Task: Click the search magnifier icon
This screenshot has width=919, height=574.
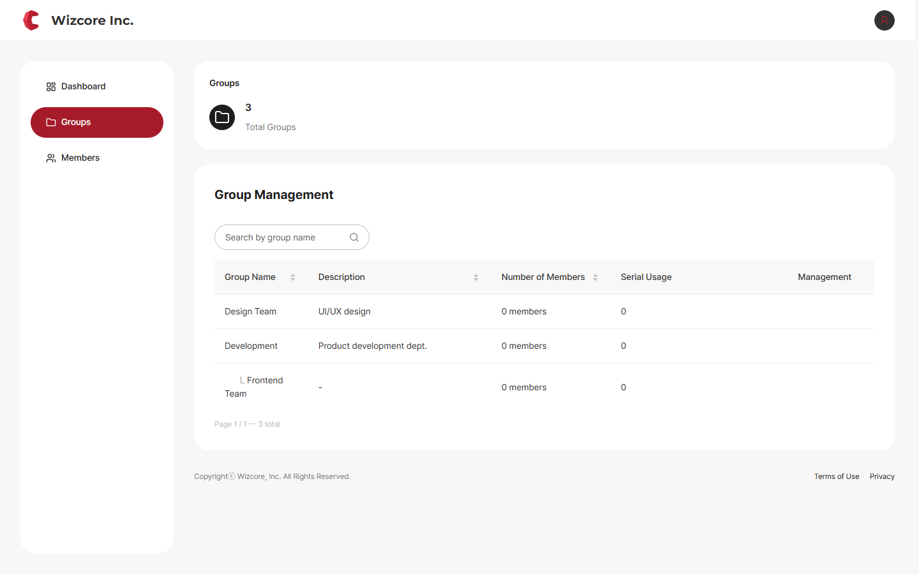Action: click(x=354, y=237)
